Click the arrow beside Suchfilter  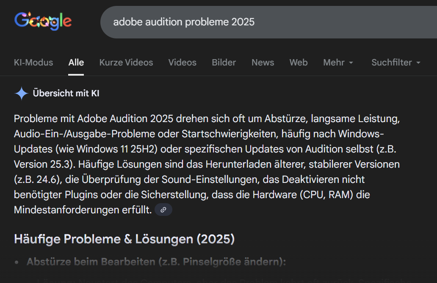418,63
